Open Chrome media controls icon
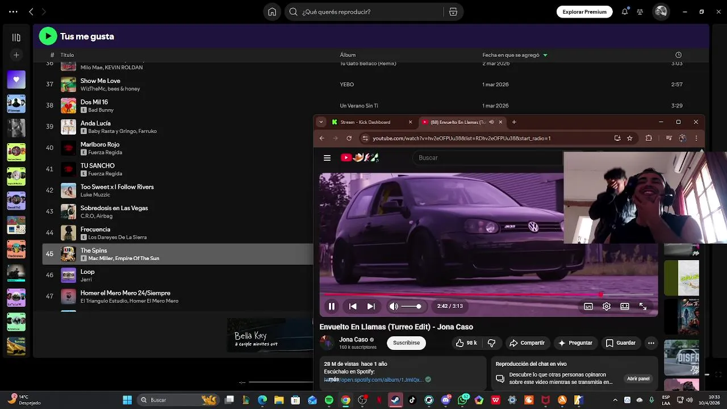Screen dimensions: 727x409 (x=668, y=138)
